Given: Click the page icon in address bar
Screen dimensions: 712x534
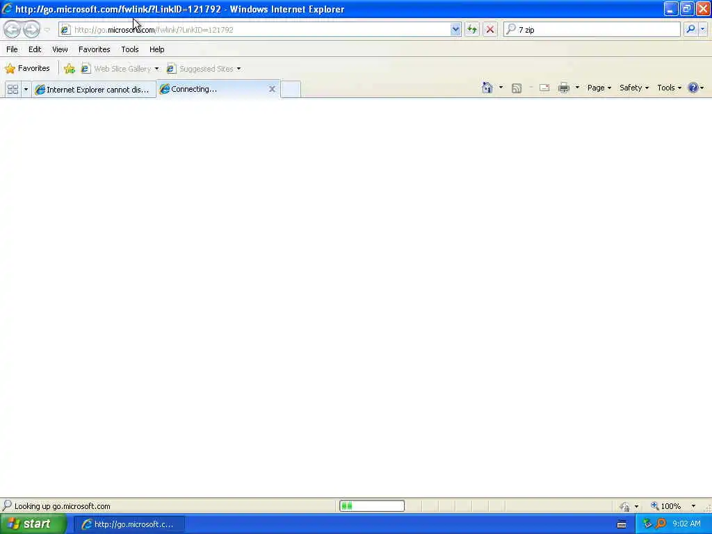Looking at the screenshot, I should click(65, 29).
